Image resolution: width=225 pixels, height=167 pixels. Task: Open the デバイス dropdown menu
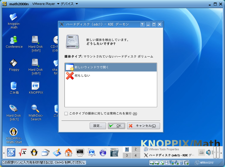click(x=69, y=4)
